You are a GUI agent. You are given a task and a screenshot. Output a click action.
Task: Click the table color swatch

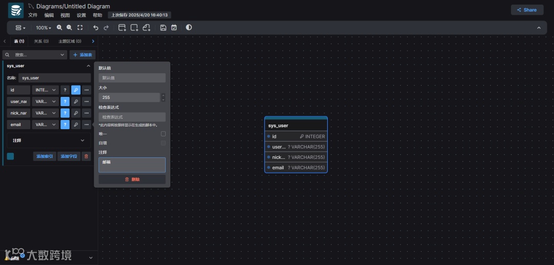pos(11,156)
